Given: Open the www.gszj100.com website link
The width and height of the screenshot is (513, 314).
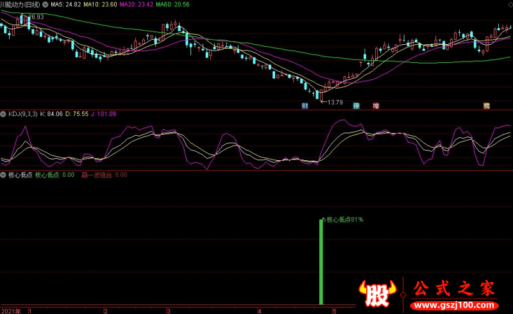Looking at the screenshot, I should 455,306.
